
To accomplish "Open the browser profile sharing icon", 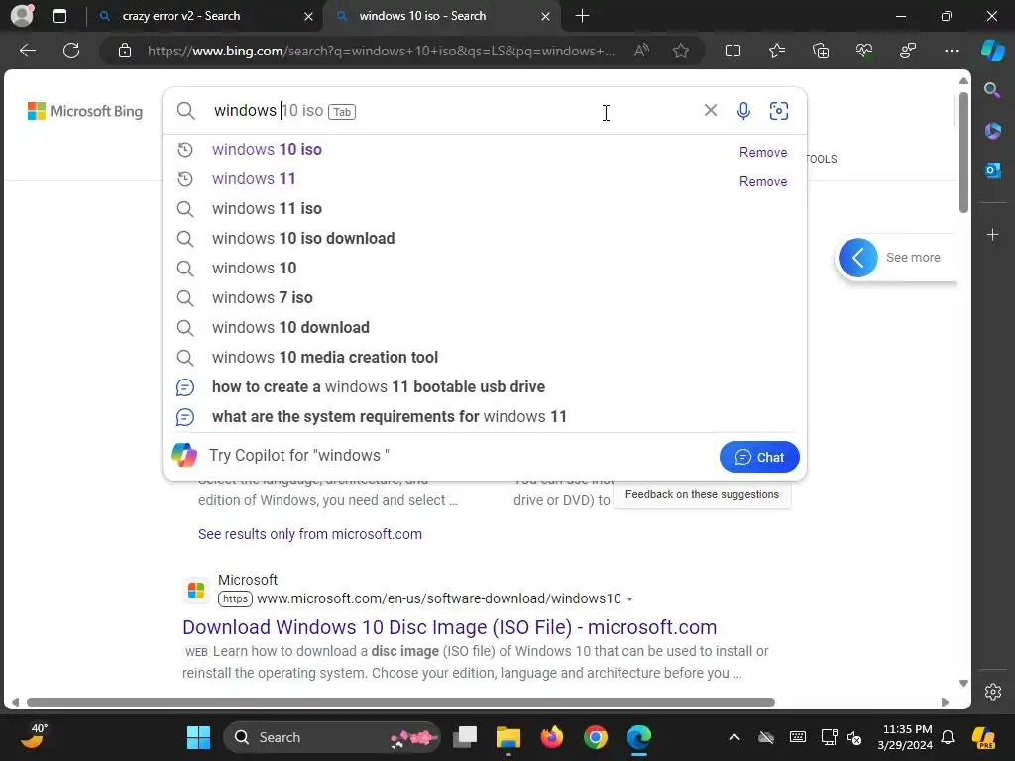I will [x=908, y=51].
